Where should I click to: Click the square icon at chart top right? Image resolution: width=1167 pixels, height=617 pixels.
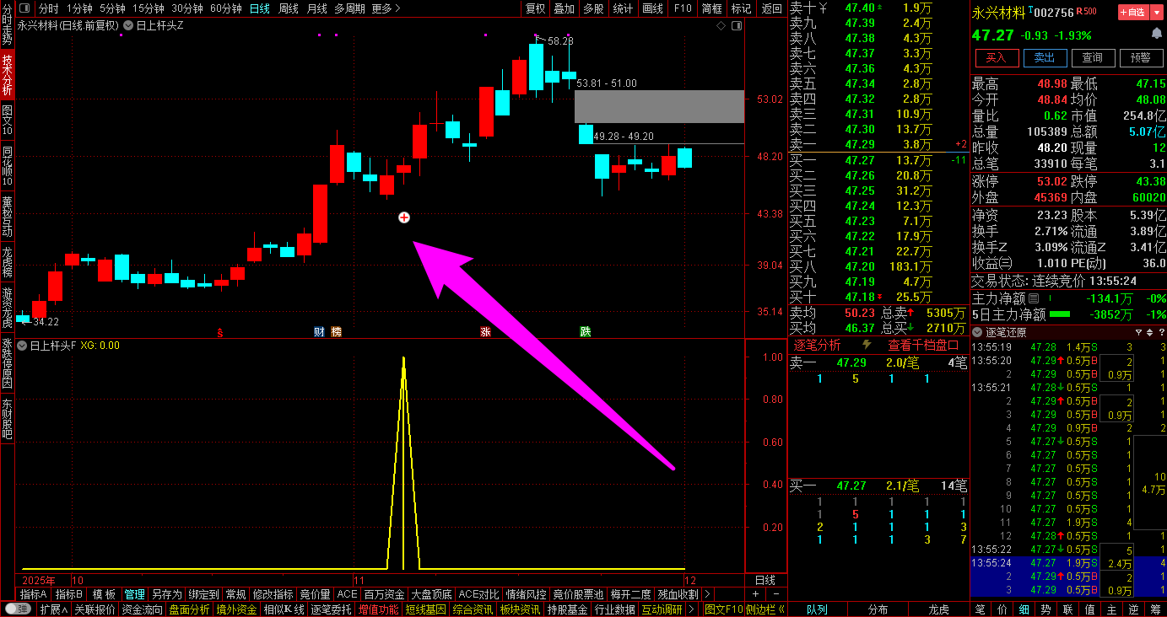[x=737, y=25]
